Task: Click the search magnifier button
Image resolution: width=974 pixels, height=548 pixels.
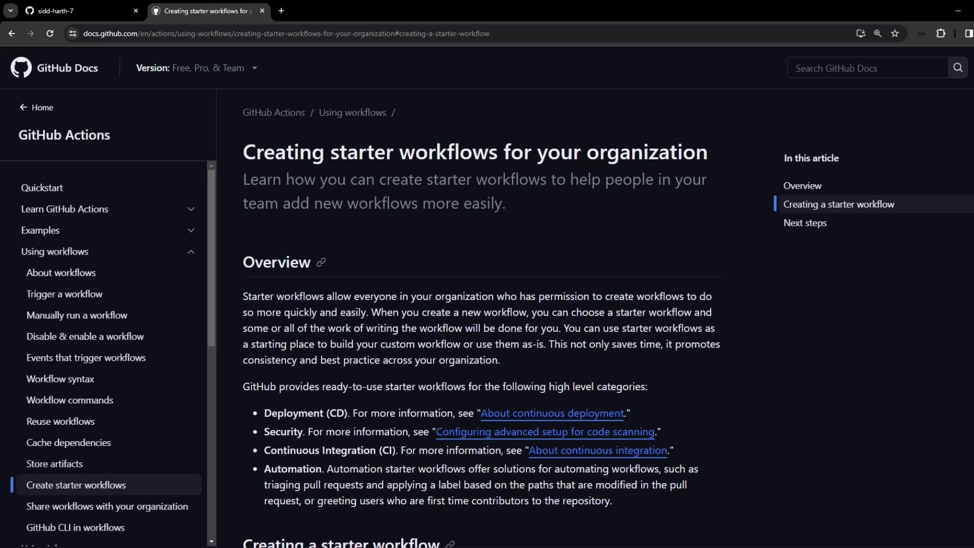Action: pyautogui.click(x=958, y=68)
